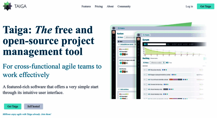Click the bookmark icon in Kanban sidebar

coord(114,48)
